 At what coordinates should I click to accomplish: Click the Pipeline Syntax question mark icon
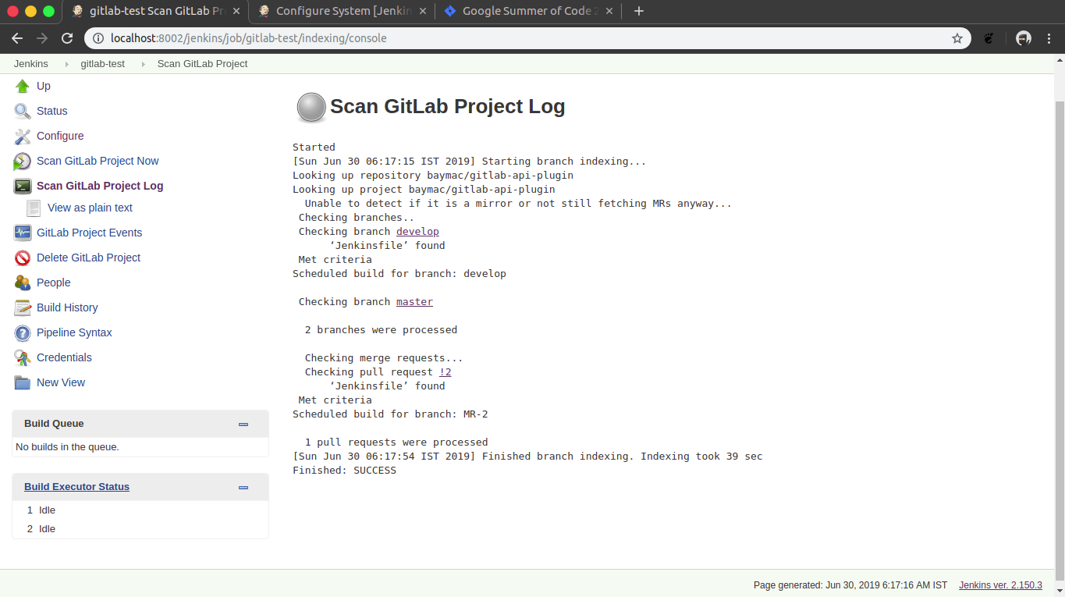[23, 332]
